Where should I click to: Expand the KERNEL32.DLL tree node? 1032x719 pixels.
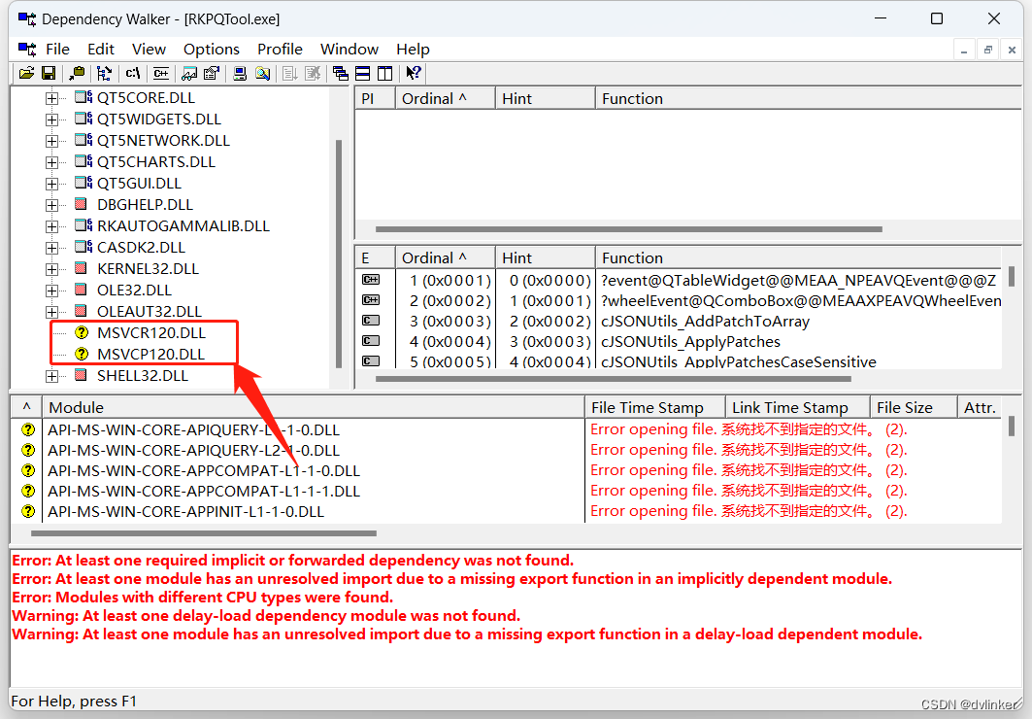click(51, 269)
